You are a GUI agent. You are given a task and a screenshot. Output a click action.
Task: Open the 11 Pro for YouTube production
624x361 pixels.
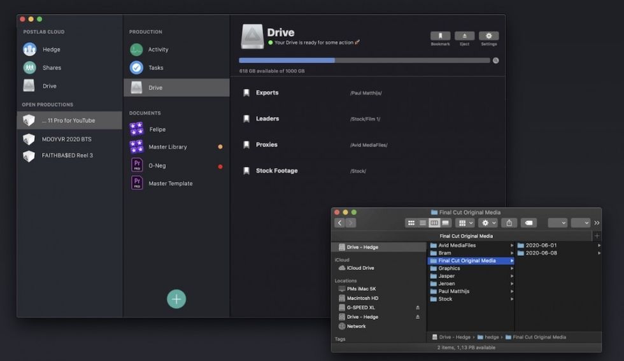tap(69, 120)
